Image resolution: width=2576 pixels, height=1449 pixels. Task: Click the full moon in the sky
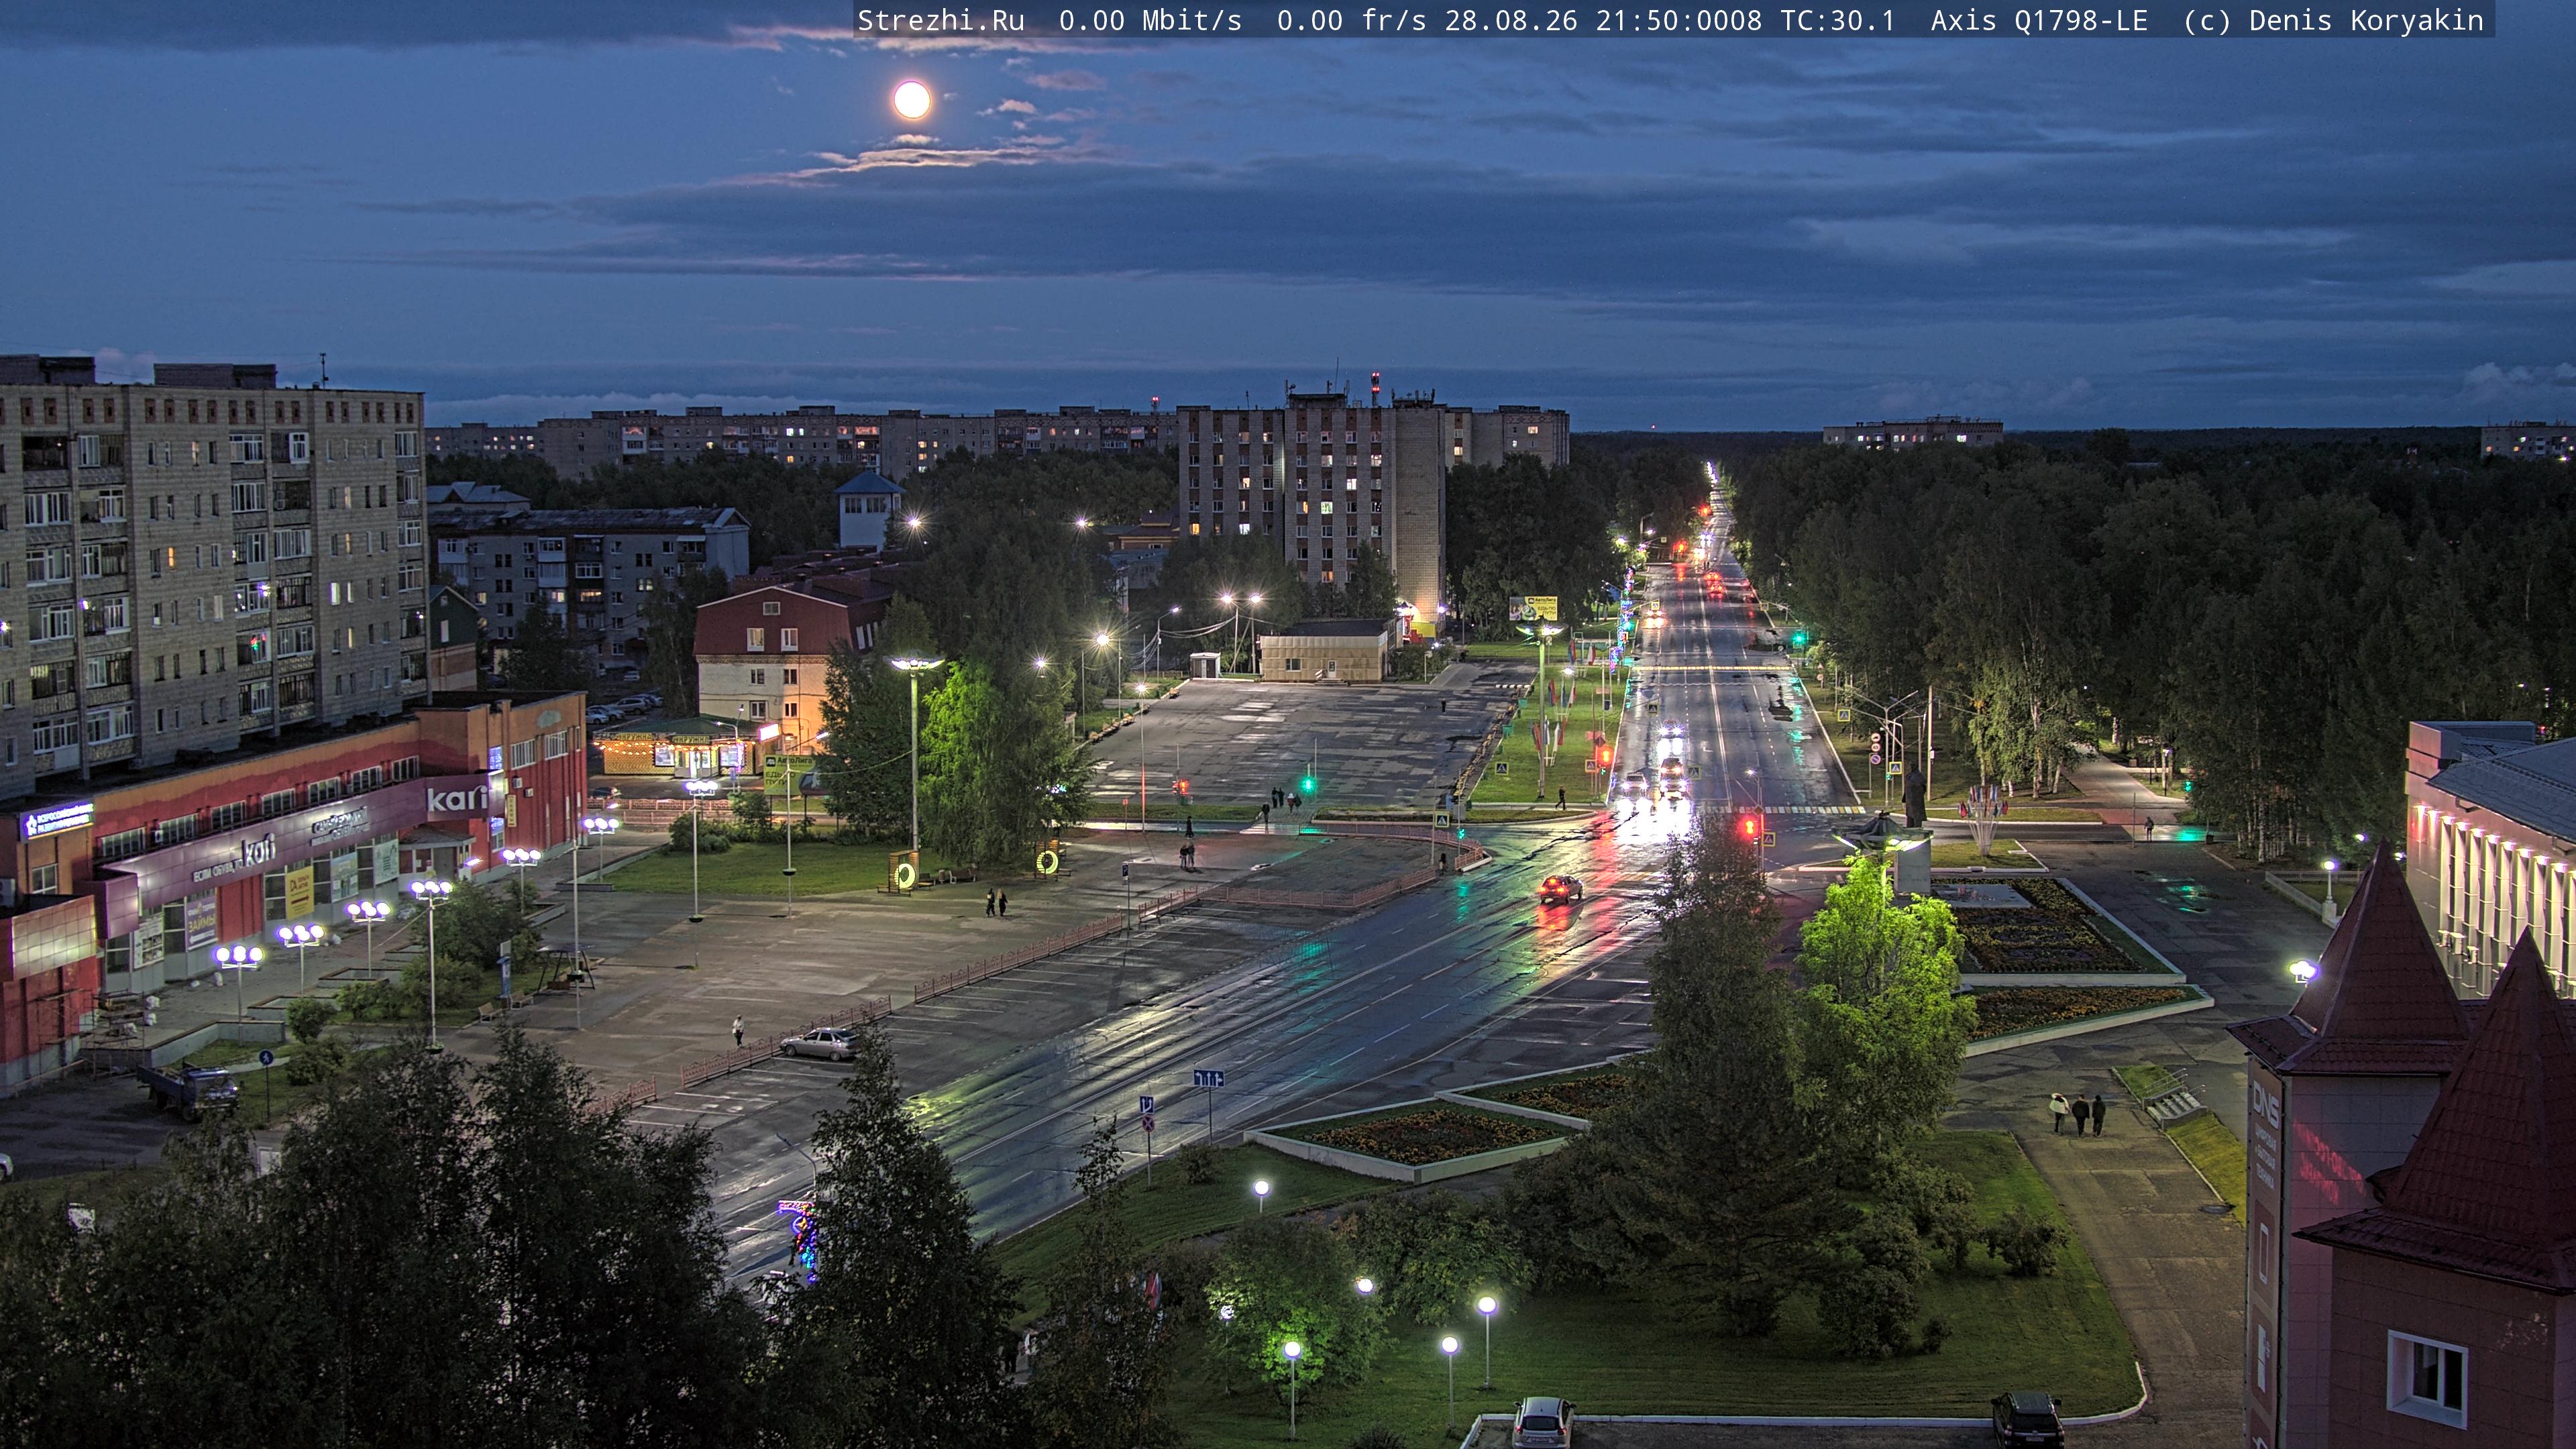(x=912, y=100)
